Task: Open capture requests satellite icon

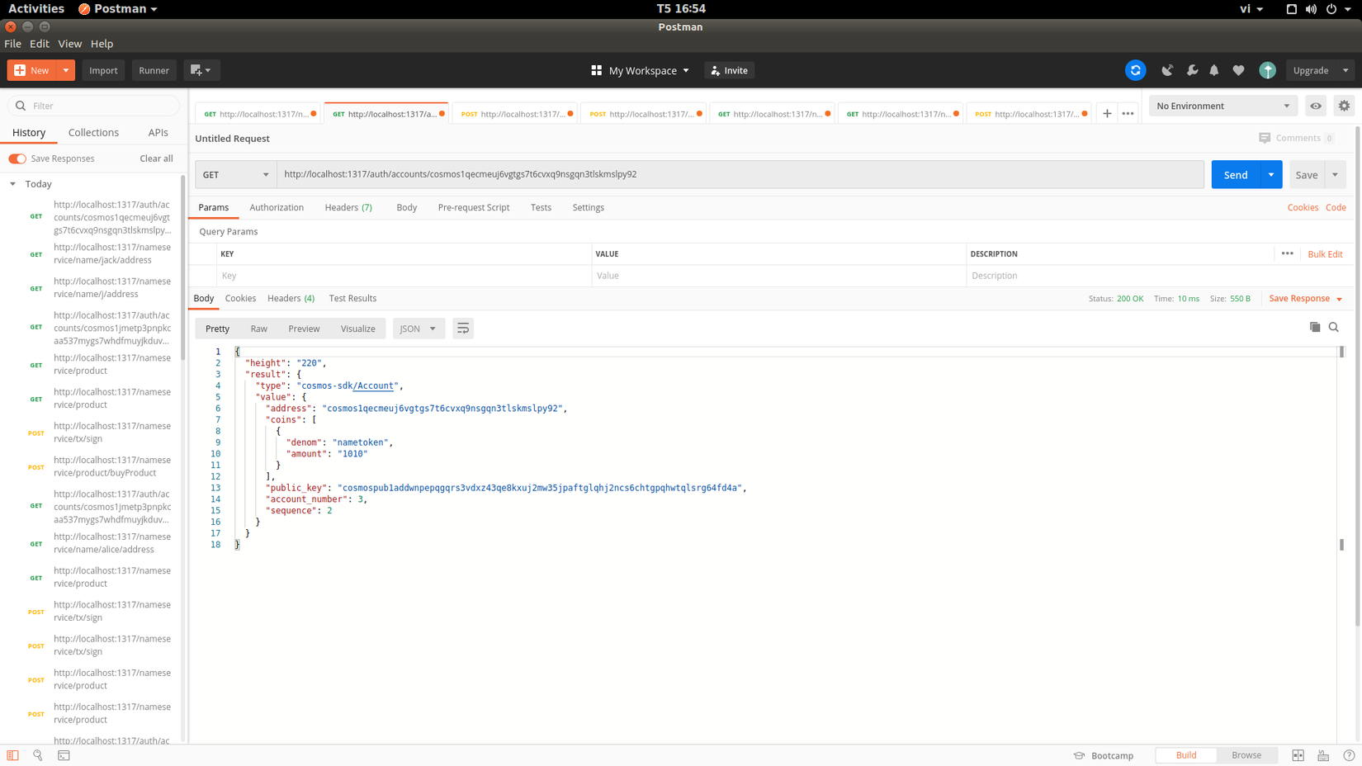Action: (1167, 70)
